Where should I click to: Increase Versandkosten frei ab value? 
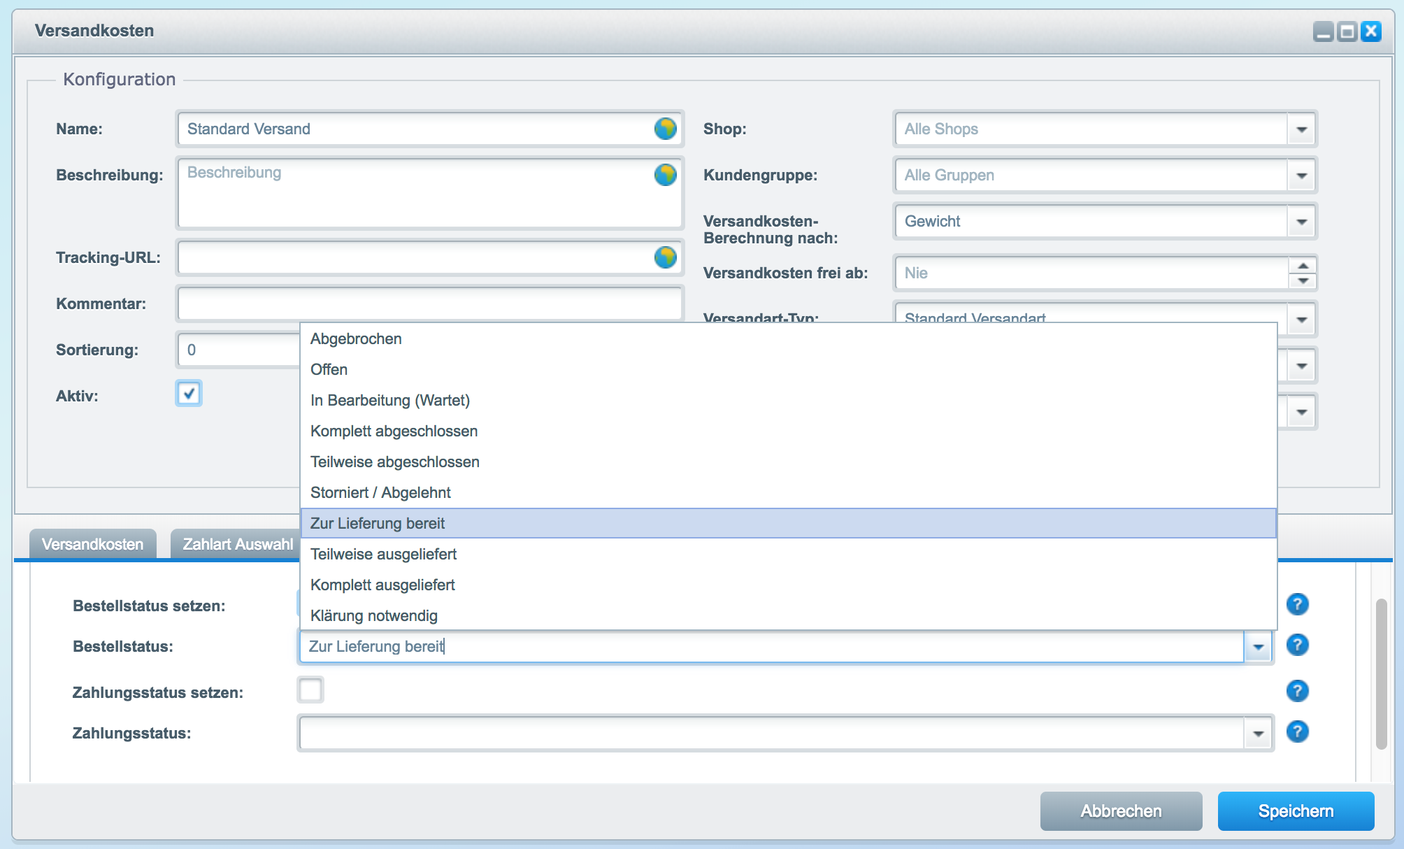[x=1303, y=266]
